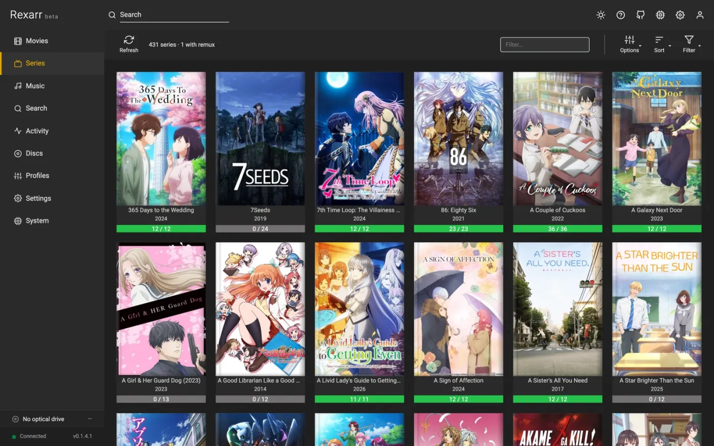Click the 7Seeds 0 / 24 progress bar
This screenshot has height=446, width=714.
pyautogui.click(x=260, y=229)
